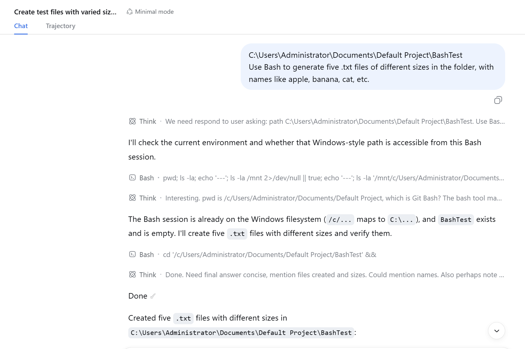
Task: Click the Think icon beside 'Interesting. pwd is'
Action: pyautogui.click(x=132, y=198)
